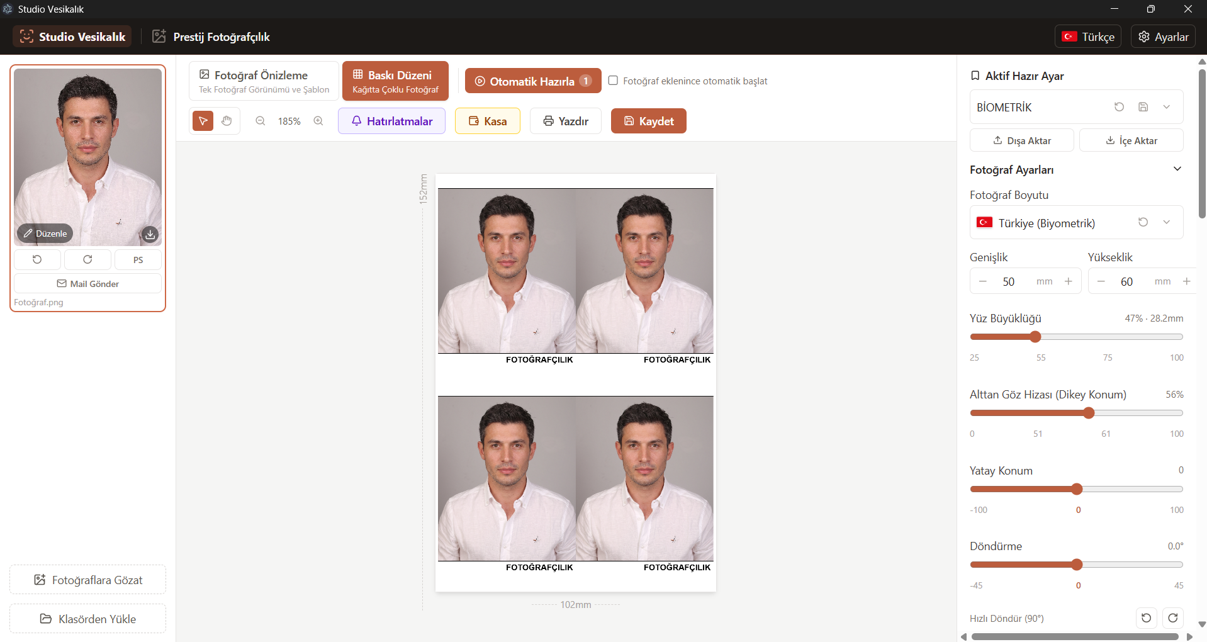Download the photo from thumbnail corner icon
Screen dimensions: 1207x642
pyautogui.click(x=150, y=234)
